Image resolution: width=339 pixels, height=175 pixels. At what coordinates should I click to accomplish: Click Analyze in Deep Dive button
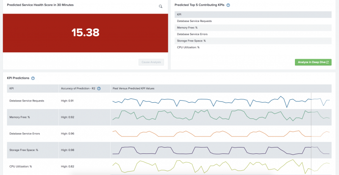pyautogui.click(x=313, y=62)
